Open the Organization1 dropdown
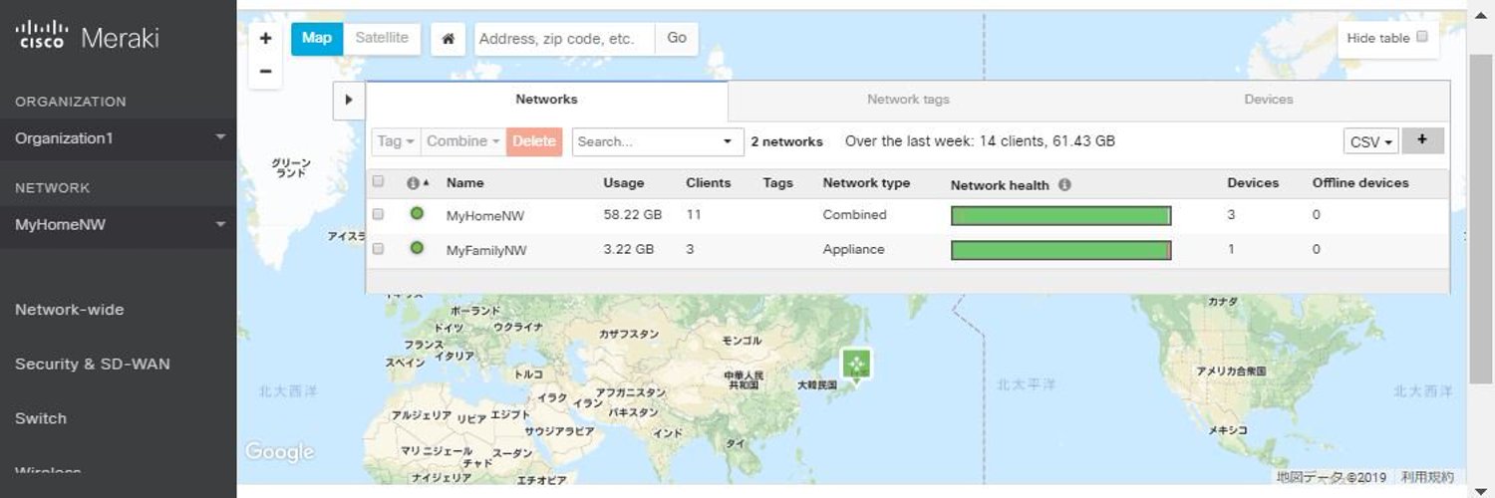The image size is (1495, 498). pyautogui.click(x=118, y=138)
